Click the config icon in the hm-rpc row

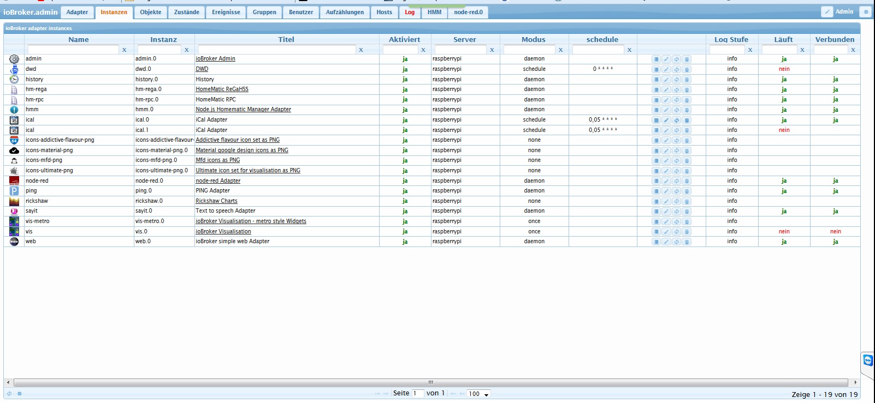pyautogui.click(x=656, y=100)
